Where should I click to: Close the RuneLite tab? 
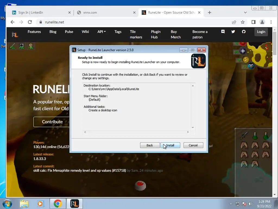(199, 13)
